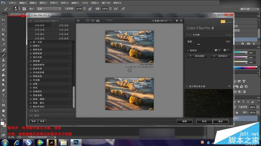Open the 图像(I) menu
261x146 pixels.
[33, 3]
